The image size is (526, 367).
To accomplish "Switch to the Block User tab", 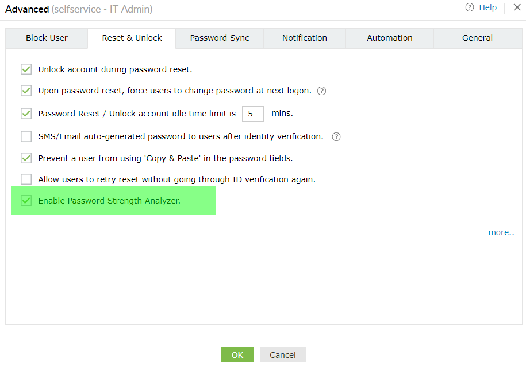I will [x=47, y=38].
